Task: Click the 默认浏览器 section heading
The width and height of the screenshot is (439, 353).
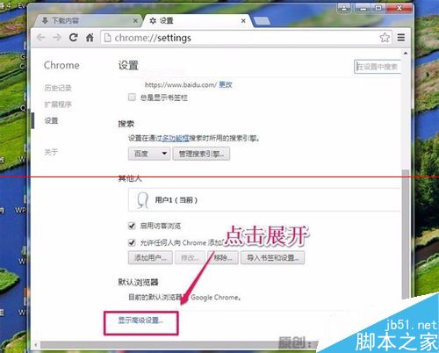Action: pos(138,282)
